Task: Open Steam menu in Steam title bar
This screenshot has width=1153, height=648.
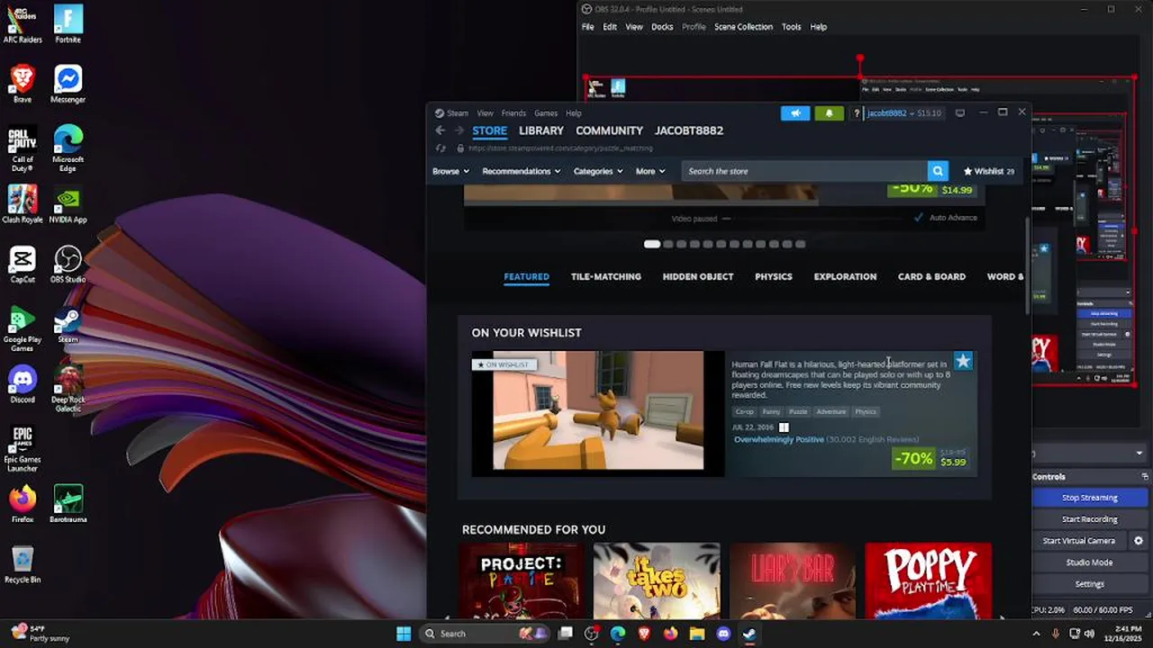Action: coord(452,113)
